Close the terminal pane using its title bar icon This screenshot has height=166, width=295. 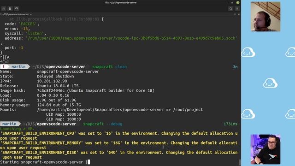pos(239,14)
